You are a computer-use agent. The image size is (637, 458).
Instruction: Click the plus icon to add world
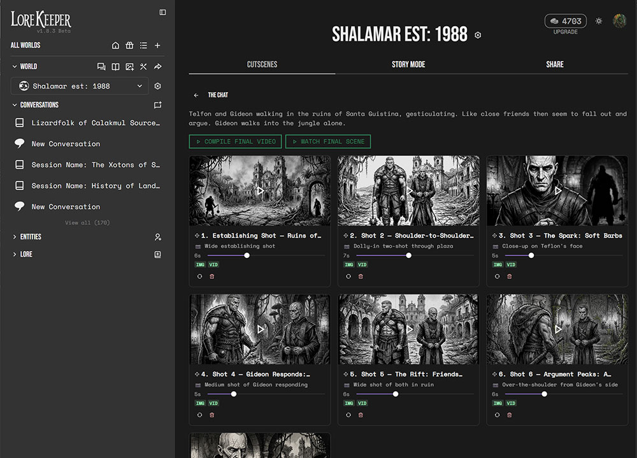click(157, 45)
